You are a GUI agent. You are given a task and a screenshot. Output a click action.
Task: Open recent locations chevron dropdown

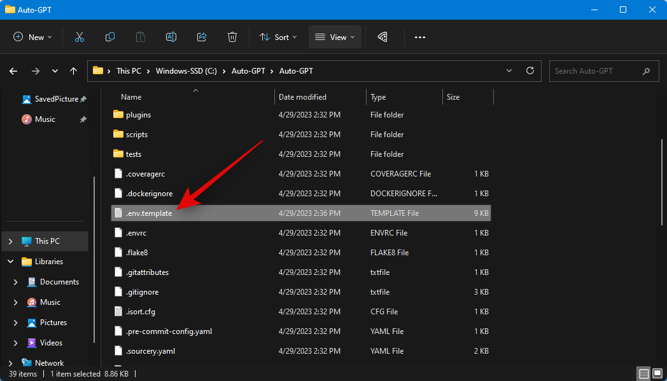[55, 71]
